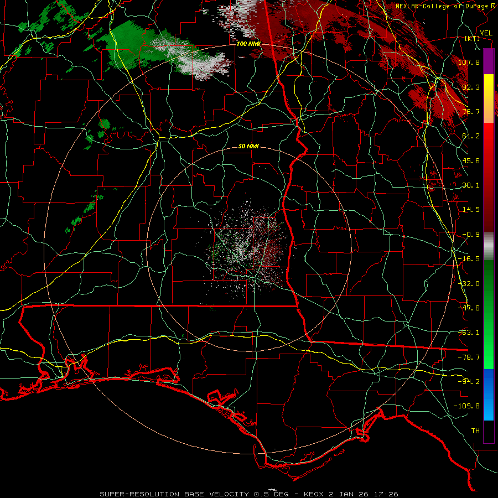498x498 pixels.
Task: Click the -63.1 velocity scale value
Action: pyautogui.click(x=469, y=333)
